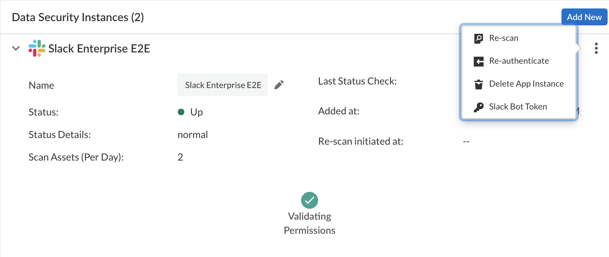Select Re-scan from the context menu
Viewport: 609px width, 257px height.
pyautogui.click(x=504, y=38)
